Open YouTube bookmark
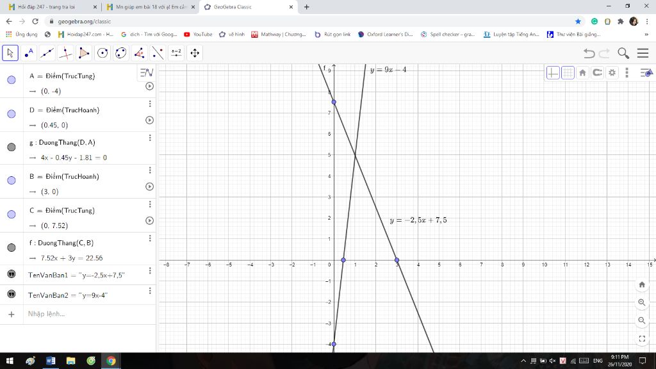The height and width of the screenshot is (369, 656). click(198, 35)
